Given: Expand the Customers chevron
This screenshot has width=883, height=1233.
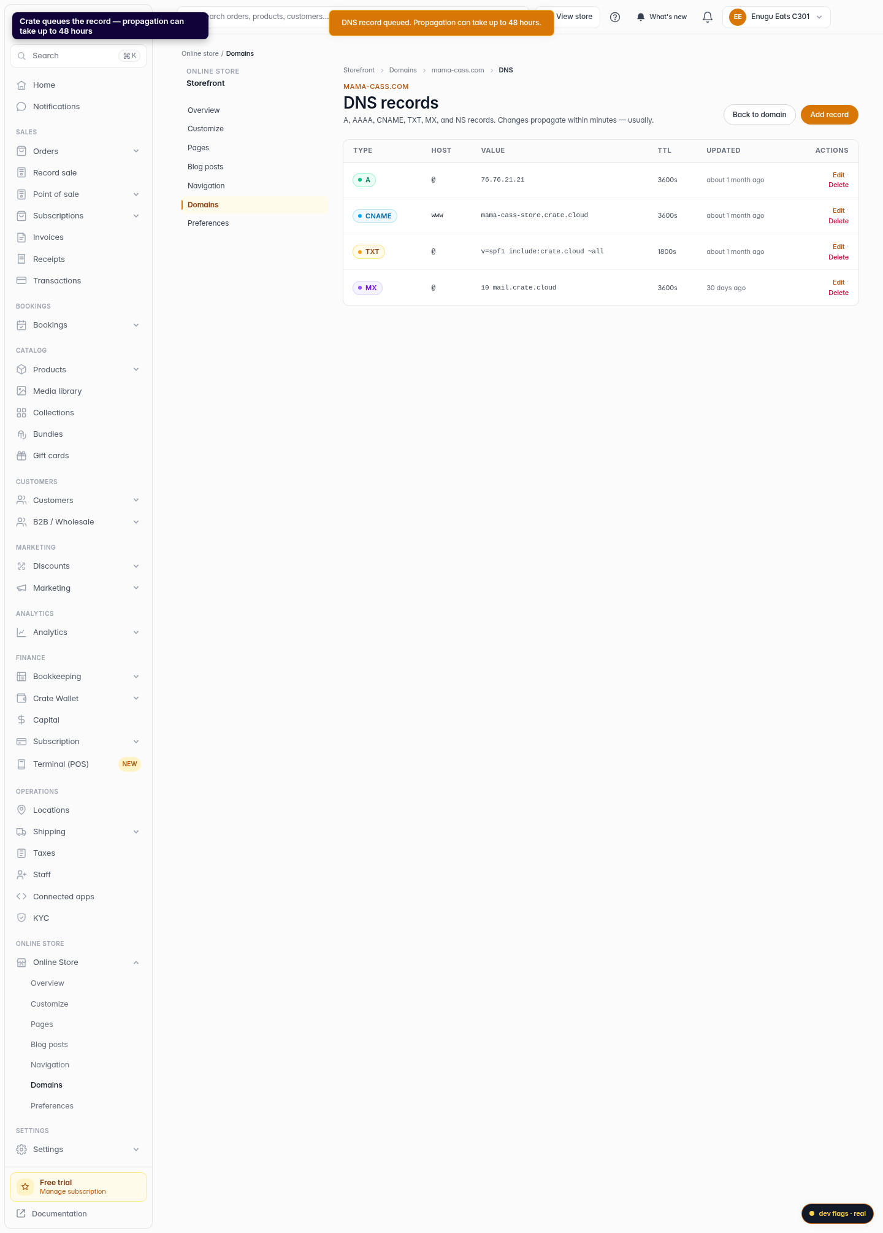Looking at the screenshot, I should [136, 500].
